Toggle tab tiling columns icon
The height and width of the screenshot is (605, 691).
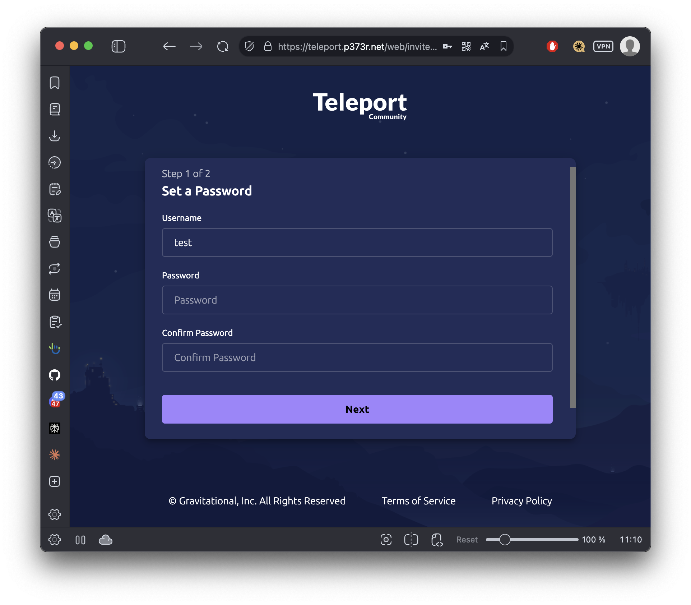coord(80,540)
